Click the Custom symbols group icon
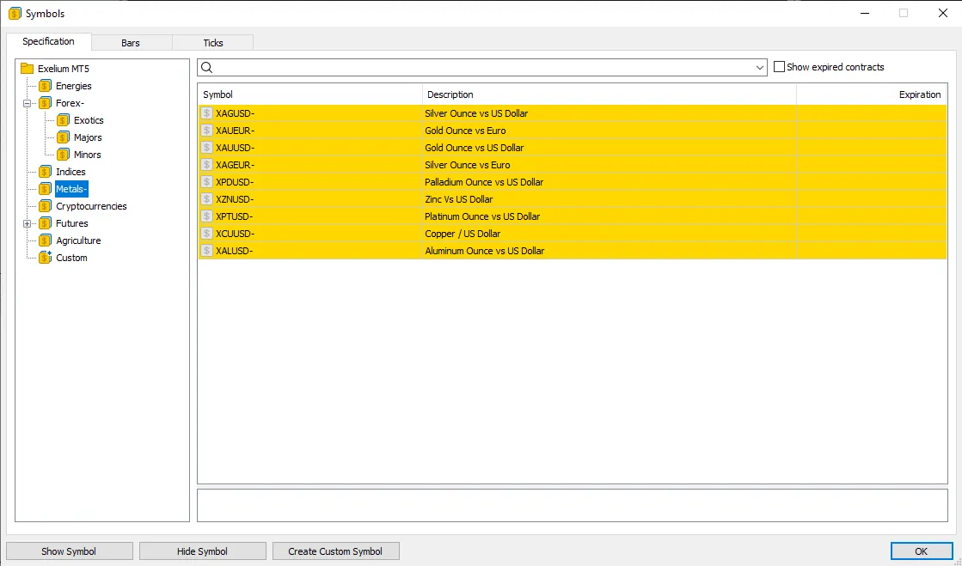Viewport: 962px width, 566px height. click(x=46, y=258)
